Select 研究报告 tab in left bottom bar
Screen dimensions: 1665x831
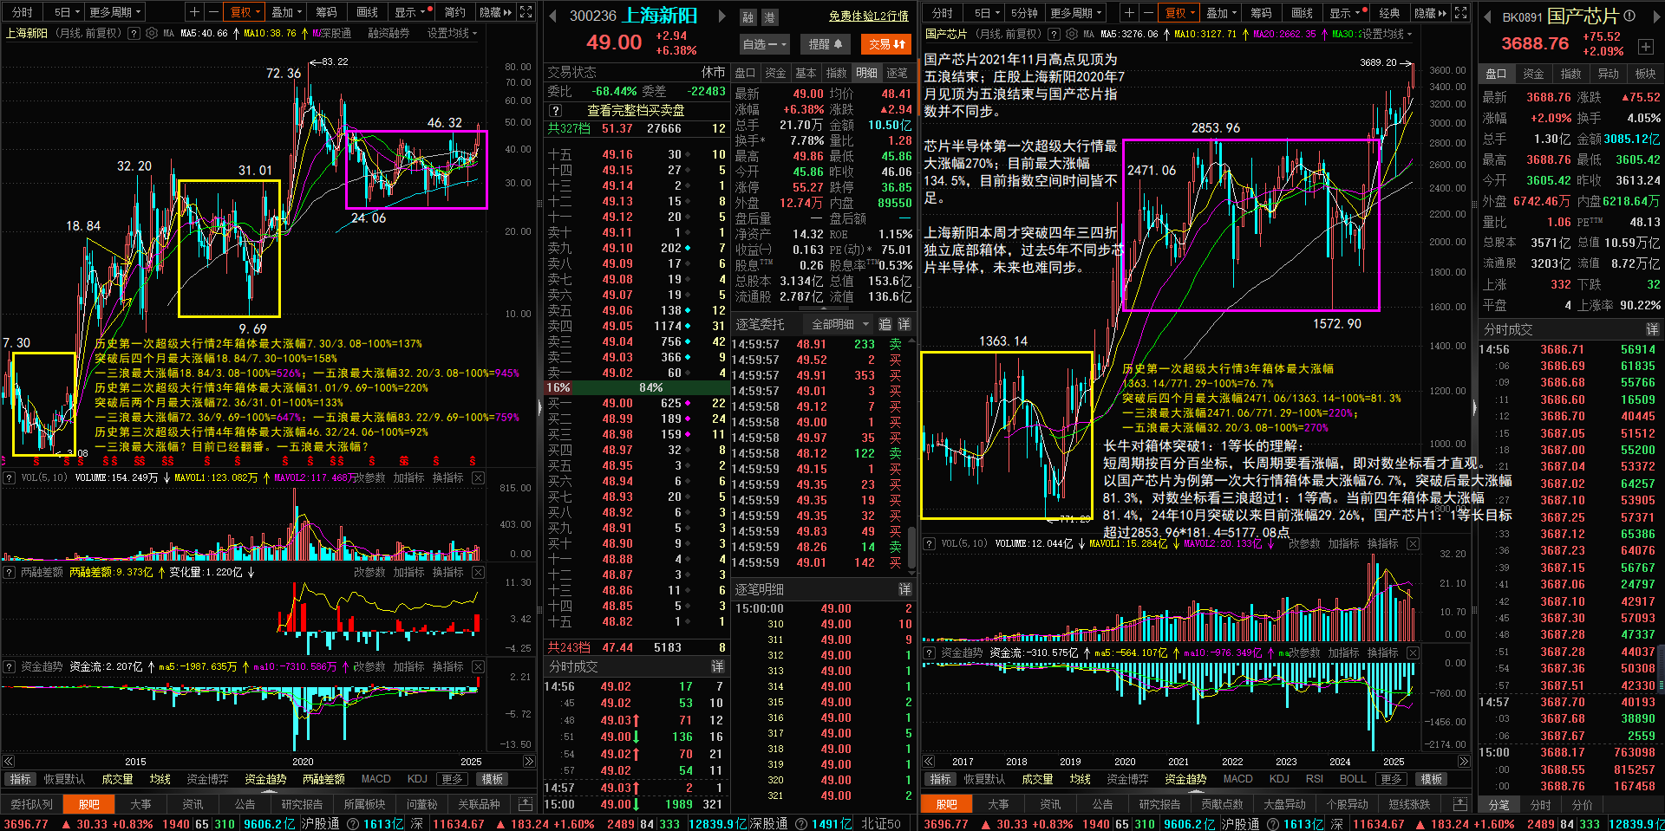[x=302, y=804]
